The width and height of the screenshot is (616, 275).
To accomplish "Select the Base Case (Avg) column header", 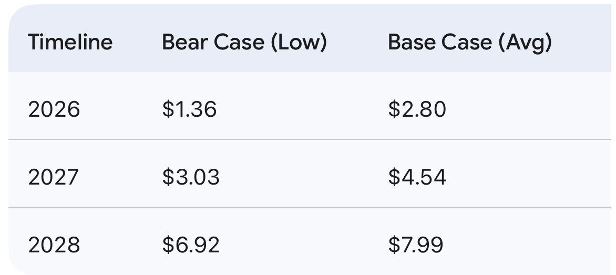I will 469,42.
